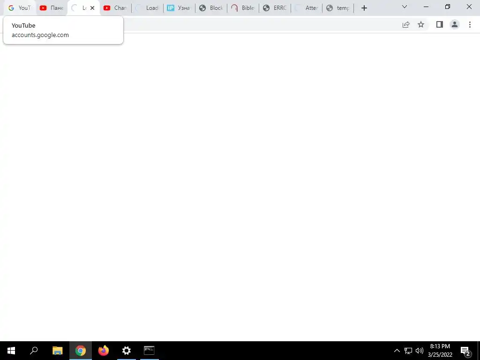480x360 pixels.
Task: Open the Command Prompt taskbar icon
Action: point(150,351)
